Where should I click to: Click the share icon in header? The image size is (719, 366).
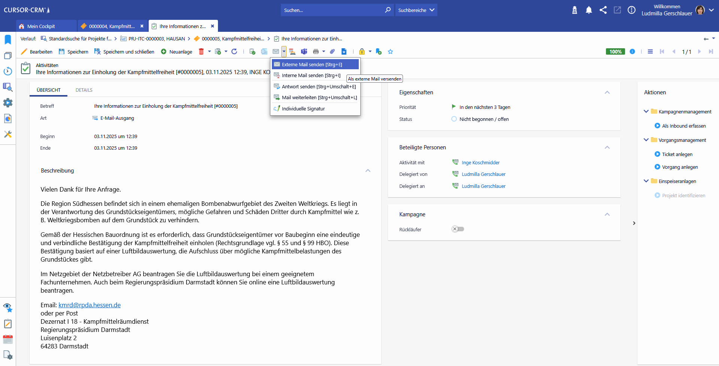(x=603, y=10)
